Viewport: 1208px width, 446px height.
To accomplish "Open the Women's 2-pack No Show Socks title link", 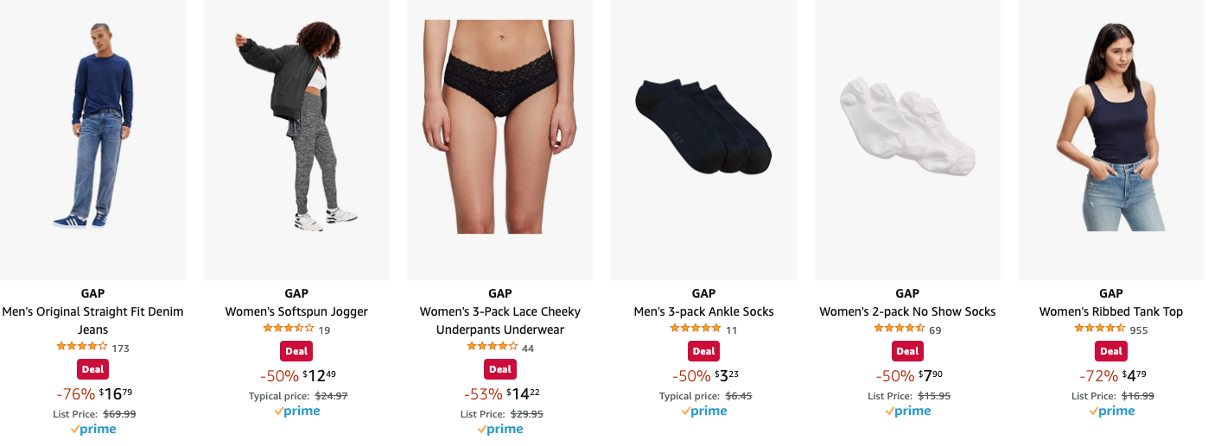I will point(907,311).
